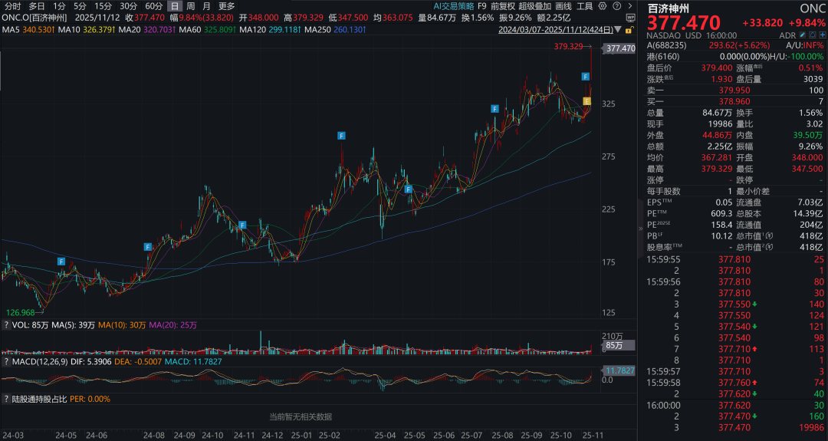The image size is (828, 441).
Task: Click the 盘后价 379.400 value
Action: point(717,67)
